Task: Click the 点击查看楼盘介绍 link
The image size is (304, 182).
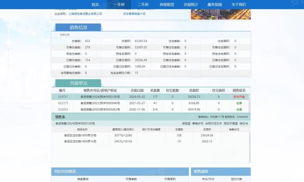Action: (x=134, y=14)
